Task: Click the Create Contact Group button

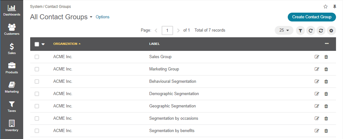Action: [312, 17]
